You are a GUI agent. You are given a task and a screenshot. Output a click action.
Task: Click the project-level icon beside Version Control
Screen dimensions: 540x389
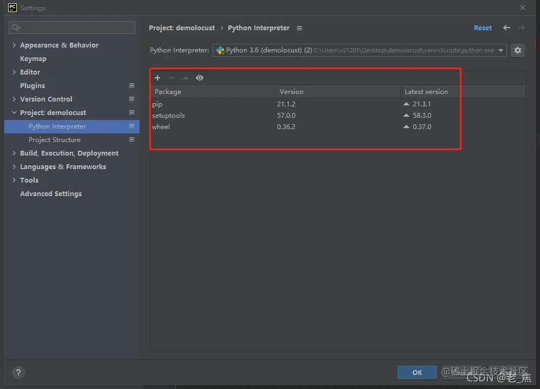131,99
